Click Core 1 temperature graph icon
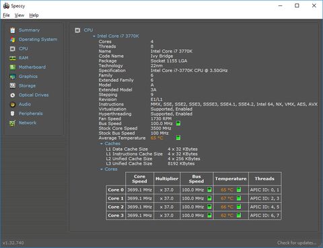 [239, 198]
